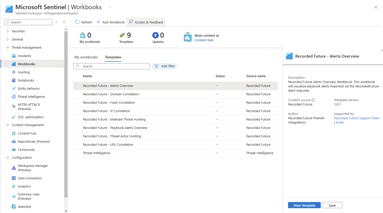The image size is (383, 213).
Task: Switch to the My workbooks tab
Action: pyautogui.click(x=86, y=57)
